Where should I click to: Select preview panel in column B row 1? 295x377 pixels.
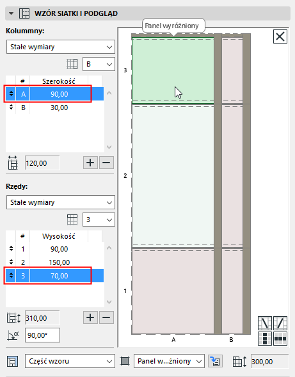[232, 291]
